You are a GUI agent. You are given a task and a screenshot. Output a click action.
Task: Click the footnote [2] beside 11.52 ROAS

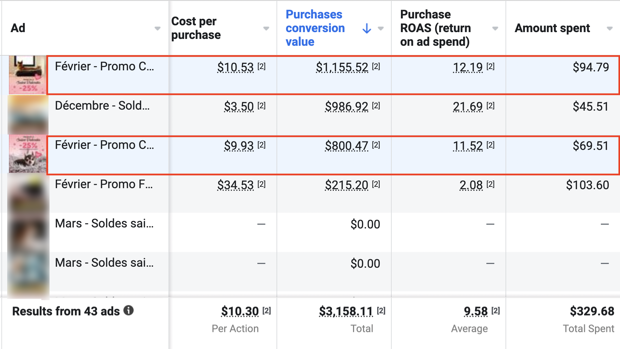pos(490,145)
